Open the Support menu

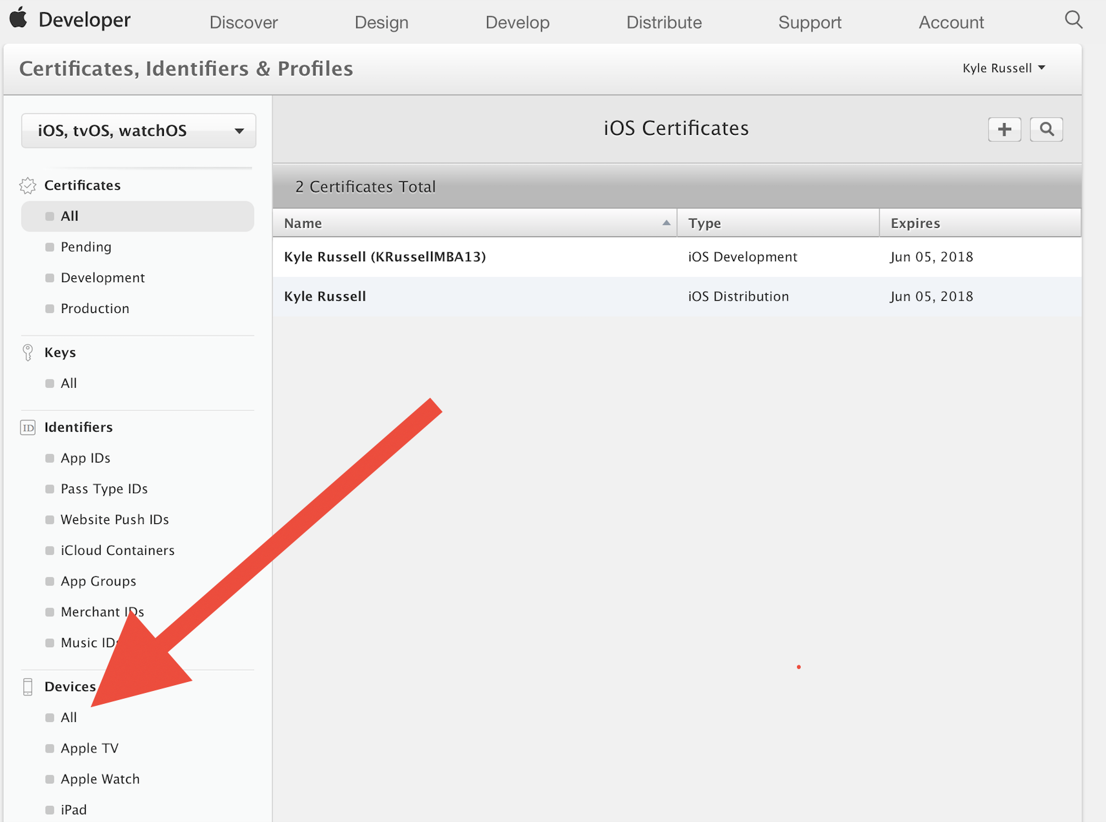coord(810,23)
